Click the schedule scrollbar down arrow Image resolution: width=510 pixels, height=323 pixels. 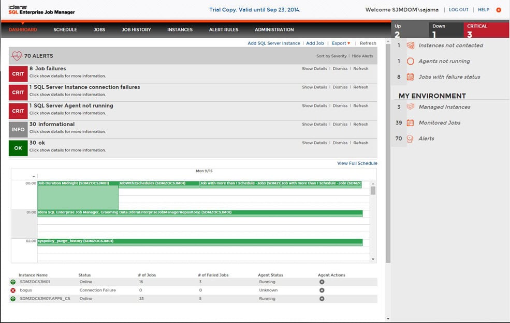click(373, 259)
